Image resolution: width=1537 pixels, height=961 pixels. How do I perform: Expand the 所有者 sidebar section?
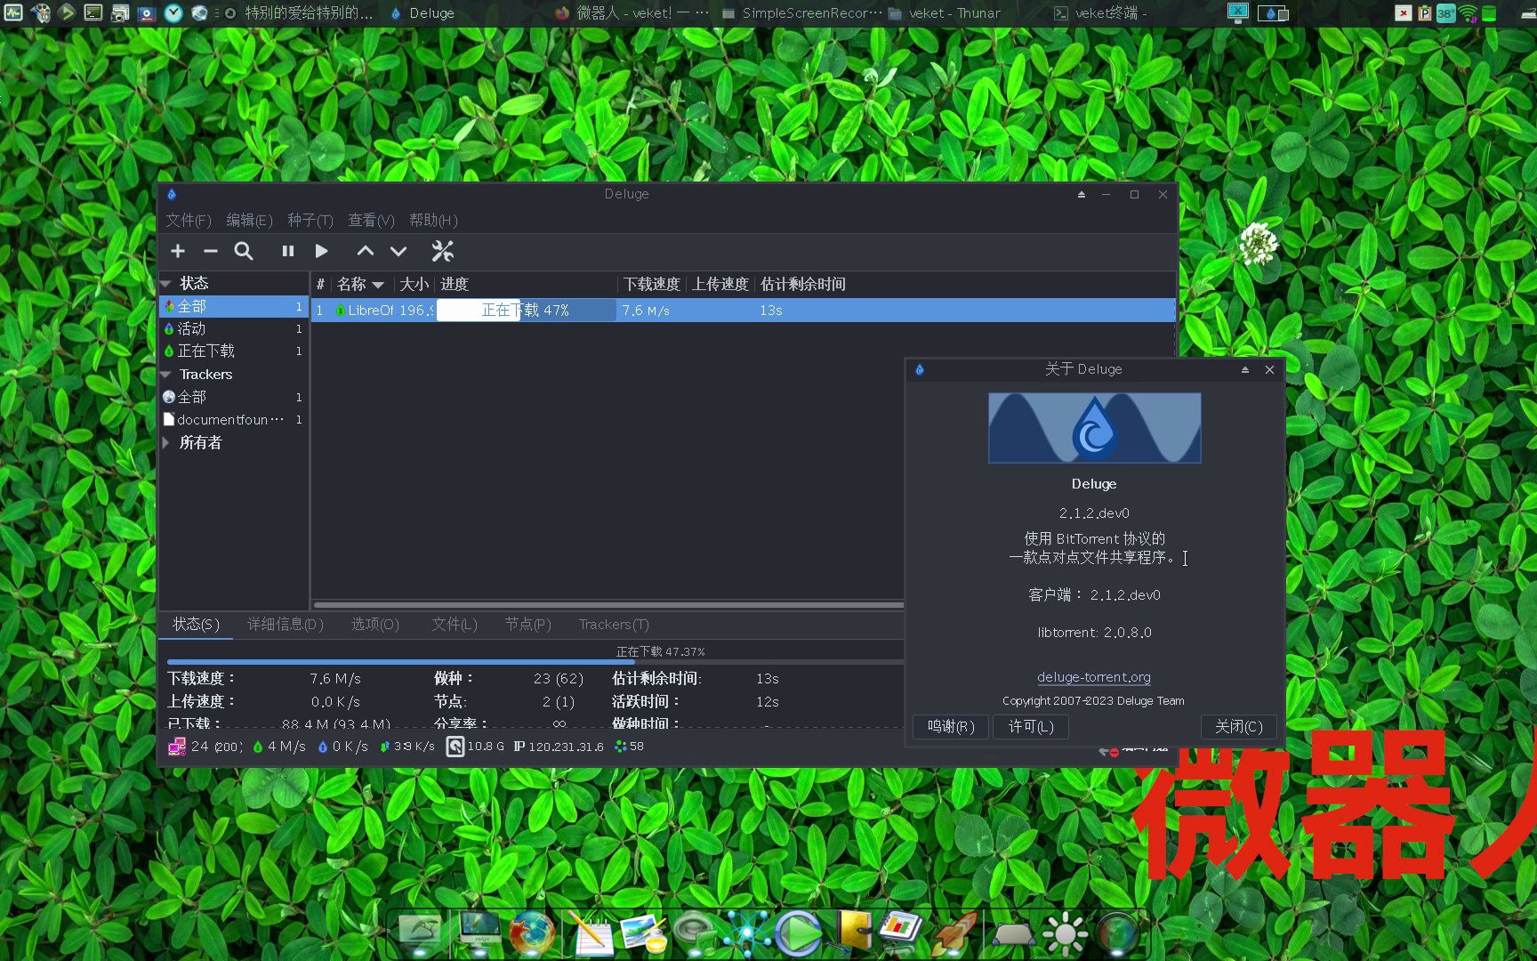coord(166,442)
